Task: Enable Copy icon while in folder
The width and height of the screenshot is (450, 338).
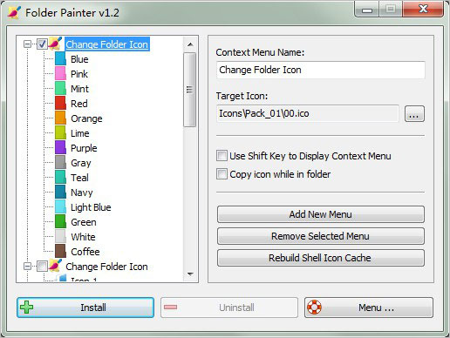Action: (222, 174)
